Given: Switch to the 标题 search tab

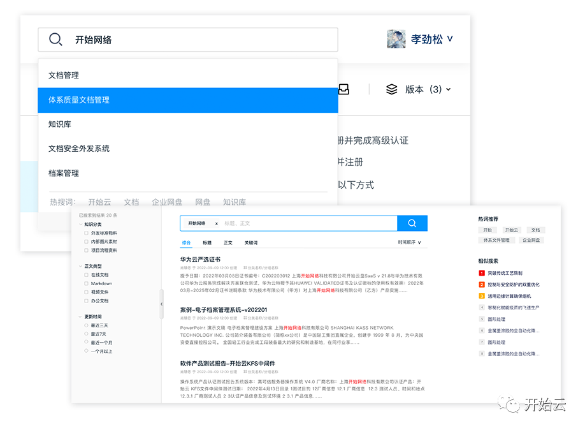Looking at the screenshot, I should point(207,243).
